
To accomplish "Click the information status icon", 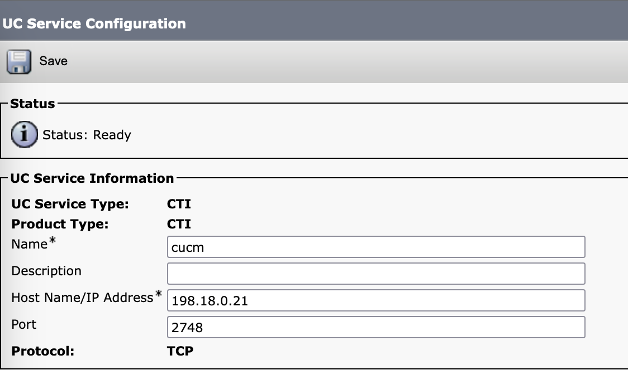I will (x=24, y=135).
